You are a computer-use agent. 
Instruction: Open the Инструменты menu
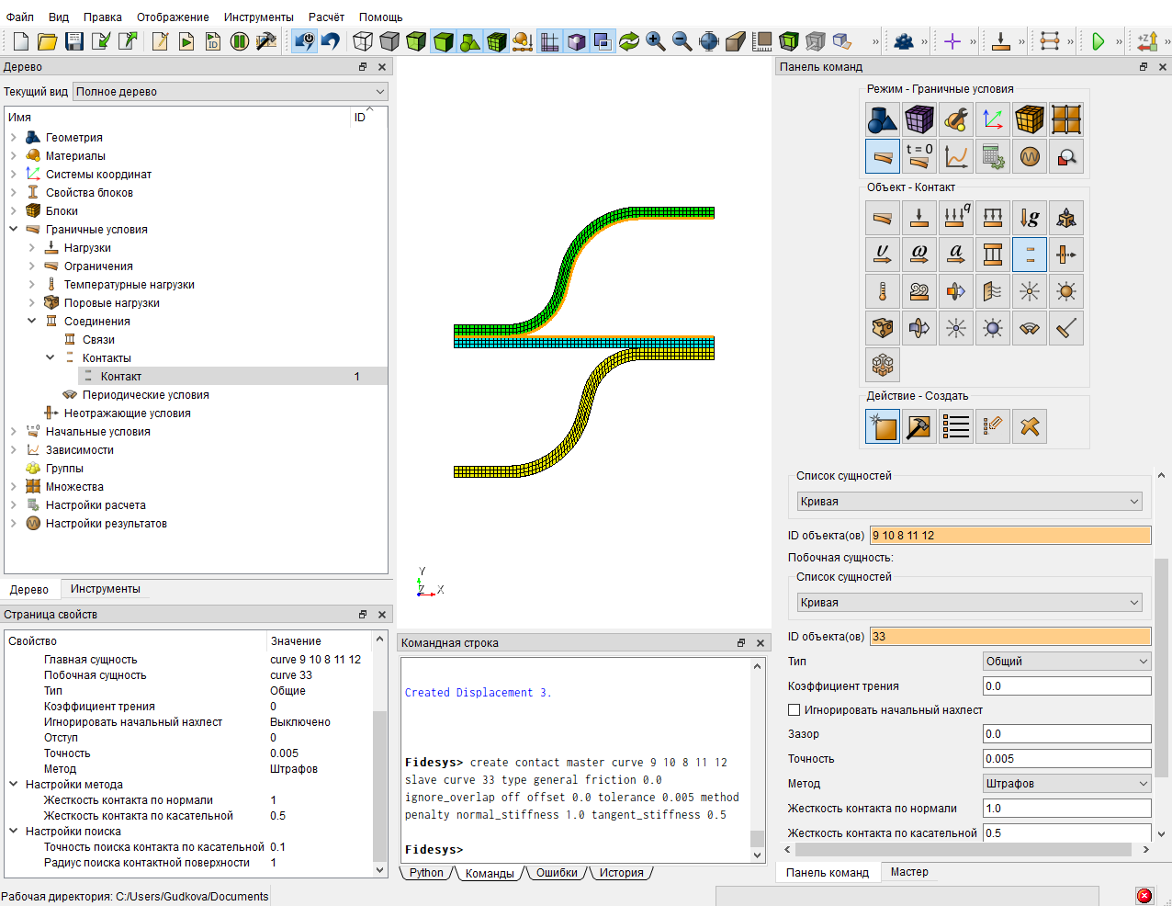click(259, 17)
